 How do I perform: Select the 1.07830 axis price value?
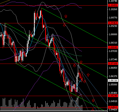(x=113, y=51)
